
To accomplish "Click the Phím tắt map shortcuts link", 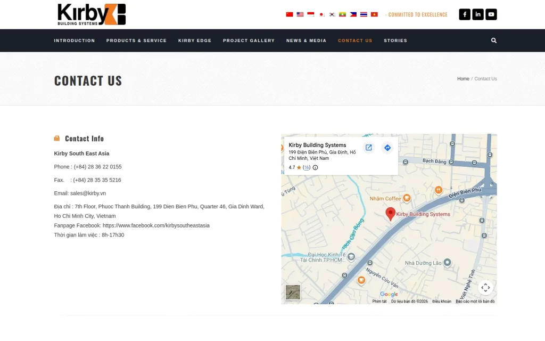I will click(x=379, y=302).
